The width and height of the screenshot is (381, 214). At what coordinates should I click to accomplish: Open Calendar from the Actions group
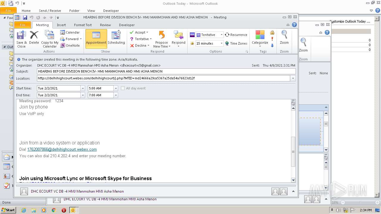(70, 32)
